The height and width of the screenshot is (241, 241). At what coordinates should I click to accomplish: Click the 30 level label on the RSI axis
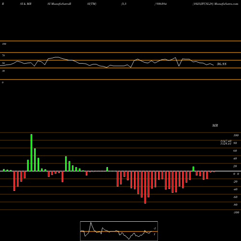[3, 71]
